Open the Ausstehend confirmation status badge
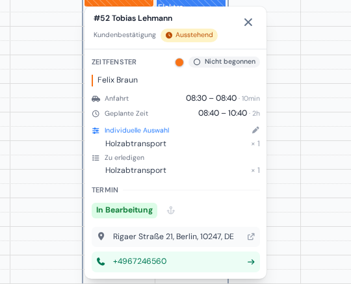This screenshot has width=351, height=284. click(x=189, y=35)
